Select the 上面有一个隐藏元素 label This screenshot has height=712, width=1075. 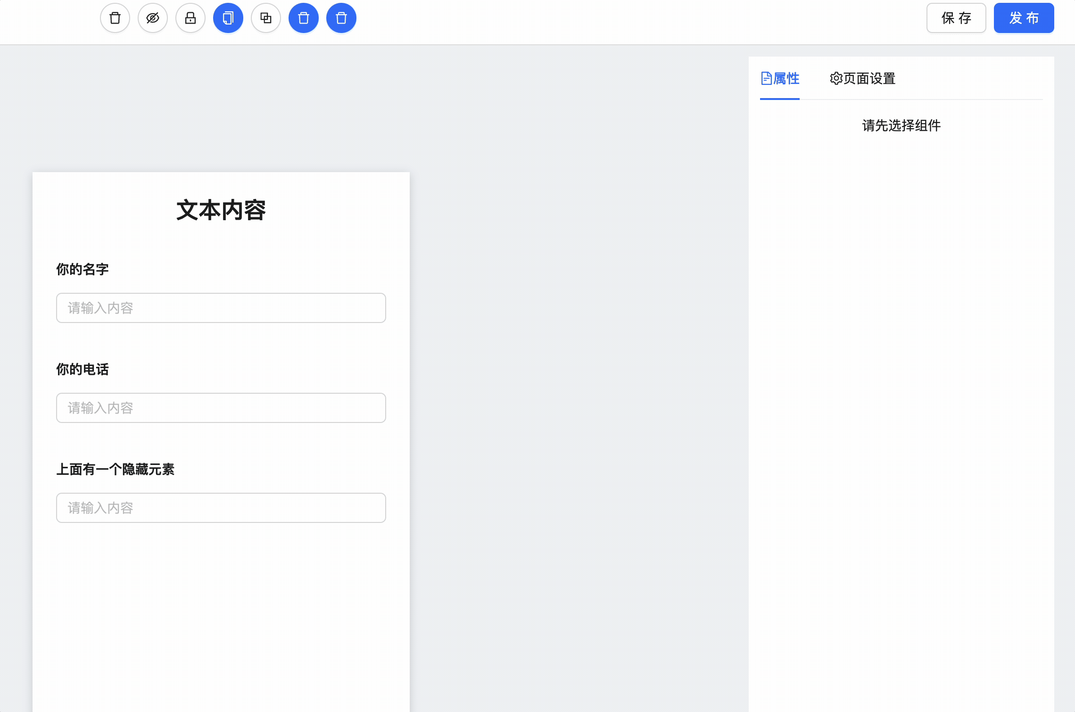click(116, 469)
